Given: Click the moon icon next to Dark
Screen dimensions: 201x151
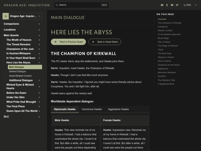Looking at the screenshot, I should tap(185, 5).
